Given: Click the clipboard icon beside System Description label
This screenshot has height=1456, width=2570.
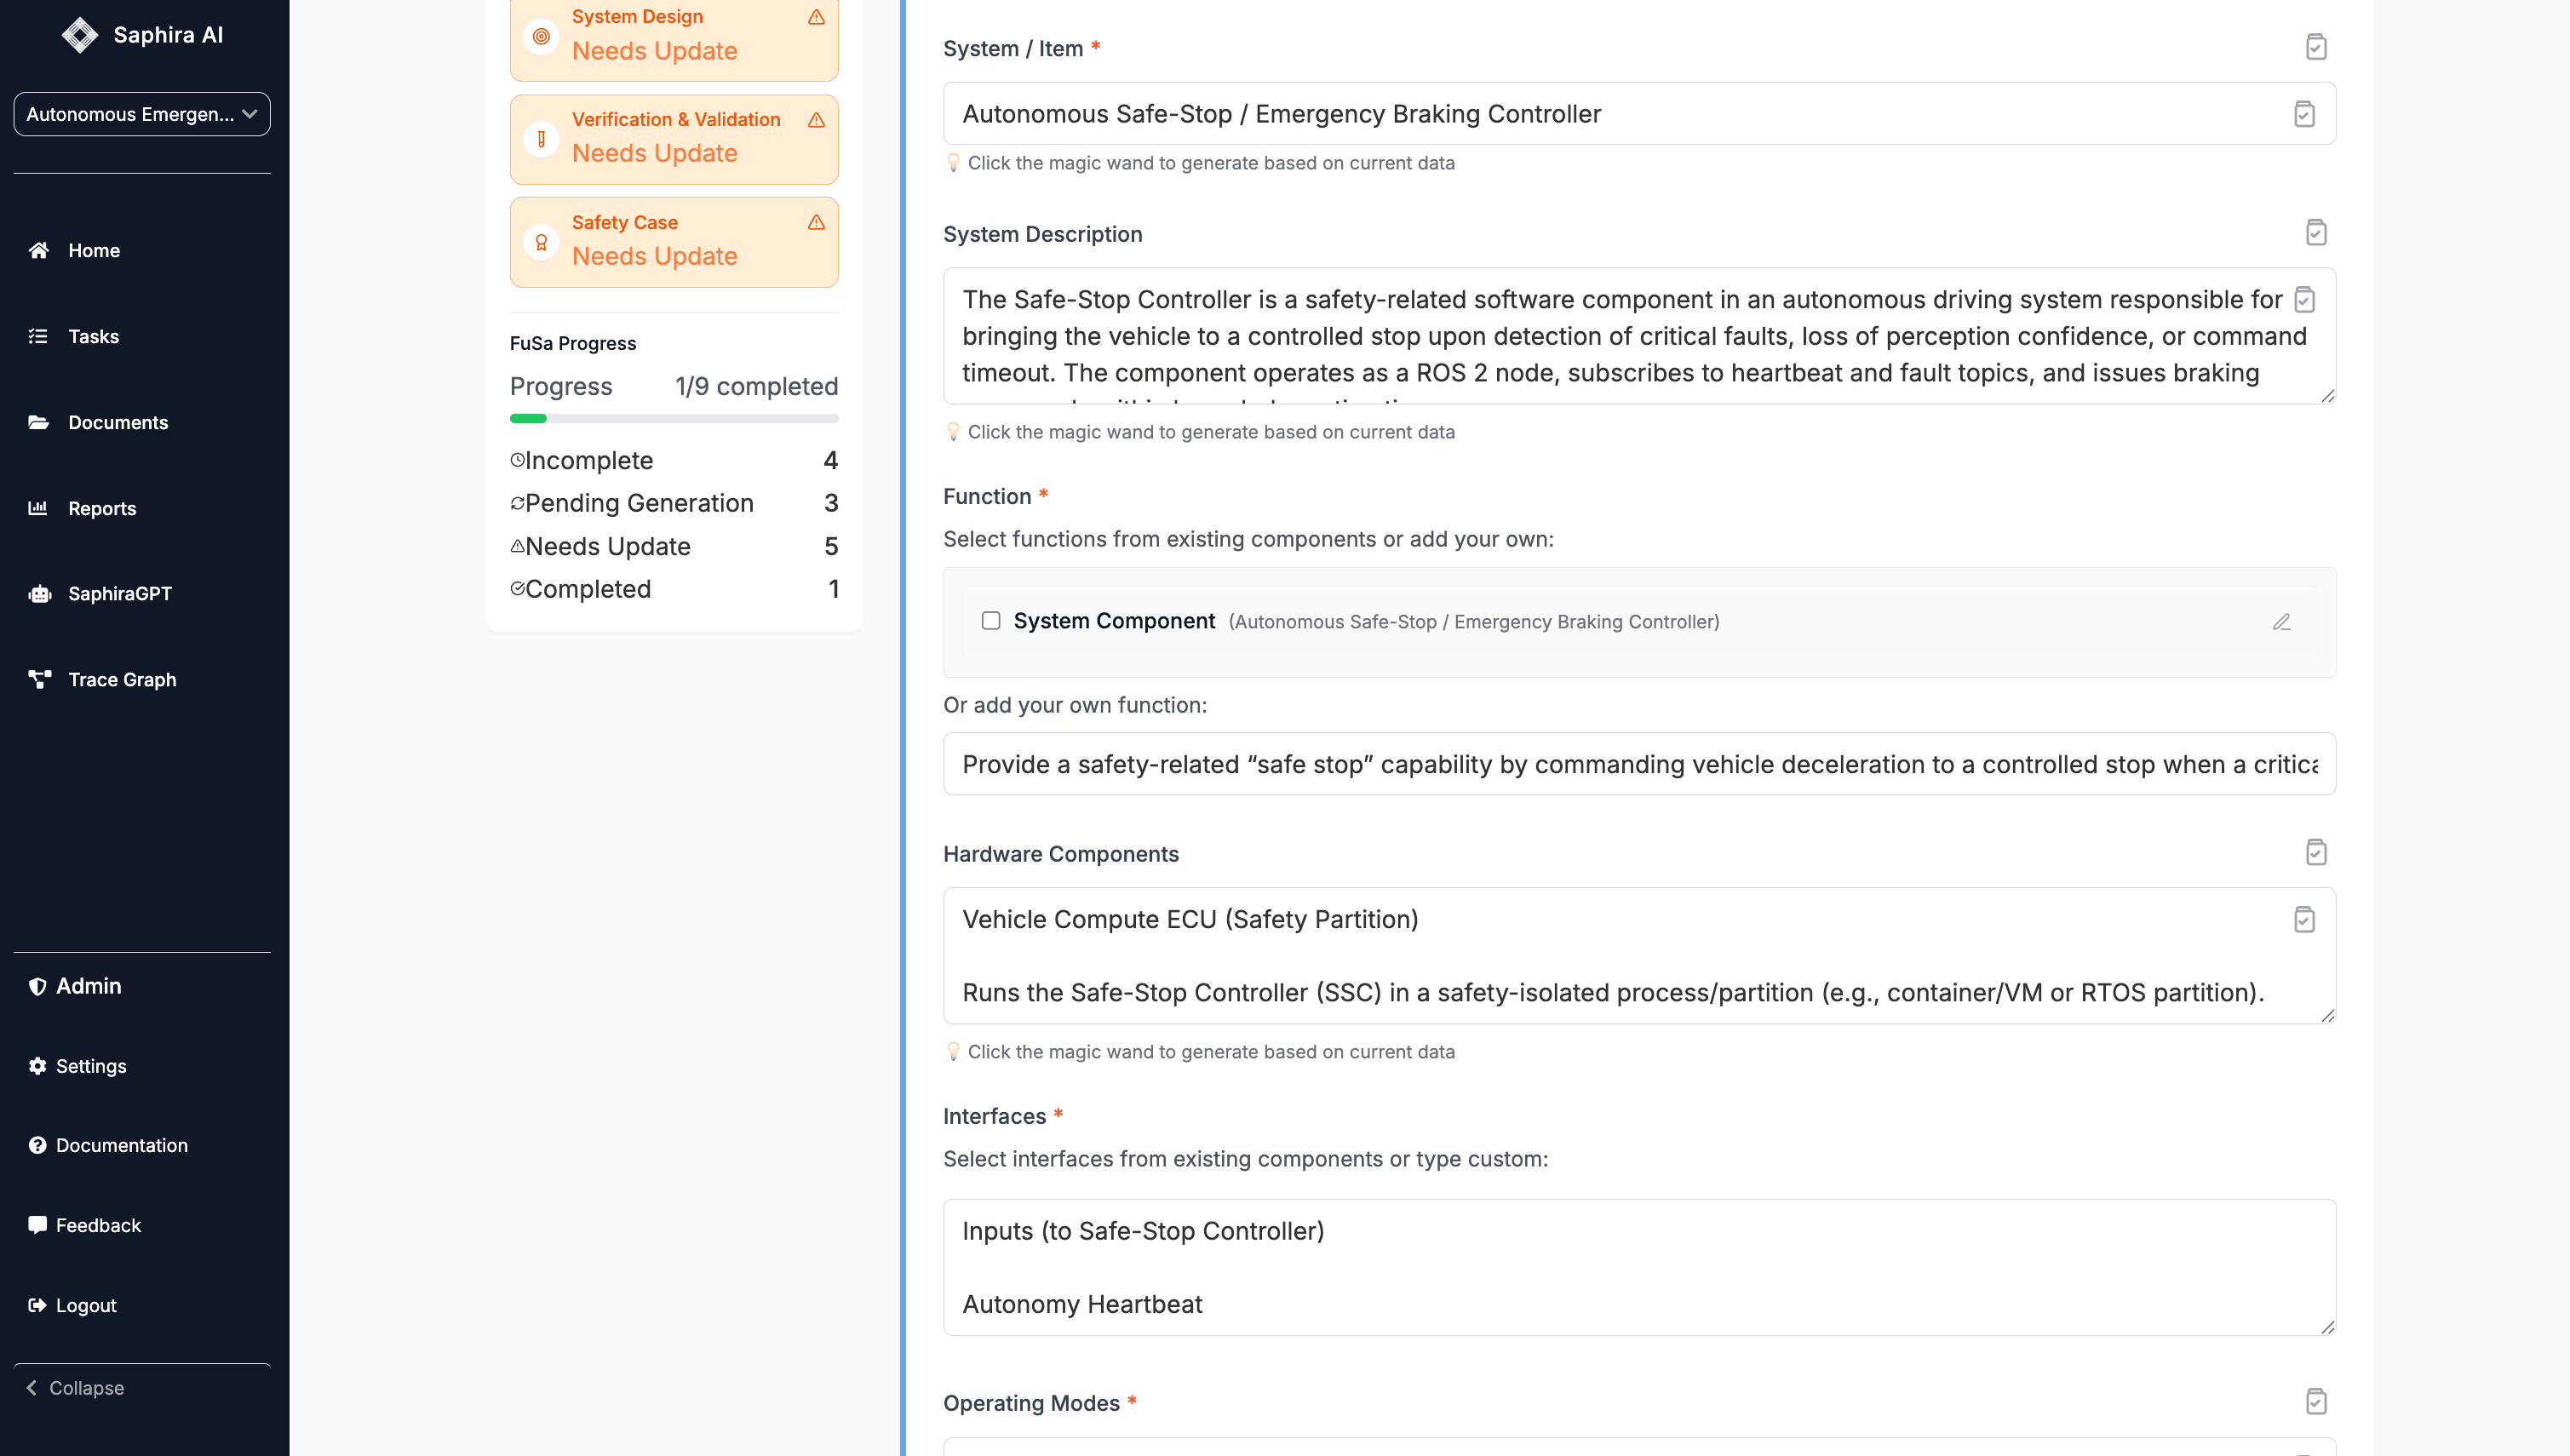Looking at the screenshot, I should coord(2315,233).
